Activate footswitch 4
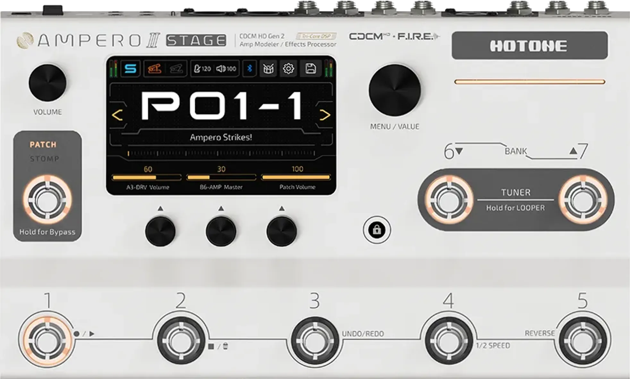This screenshot has width=630, height=379. pyautogui.click(x=449, y=341)
